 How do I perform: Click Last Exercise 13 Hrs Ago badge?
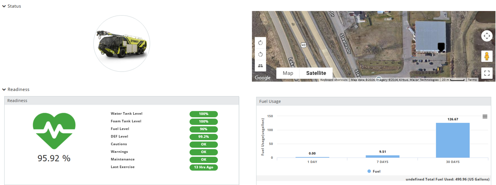click(204, 167)
